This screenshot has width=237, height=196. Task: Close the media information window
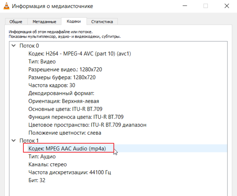click(x=227, y=6)
